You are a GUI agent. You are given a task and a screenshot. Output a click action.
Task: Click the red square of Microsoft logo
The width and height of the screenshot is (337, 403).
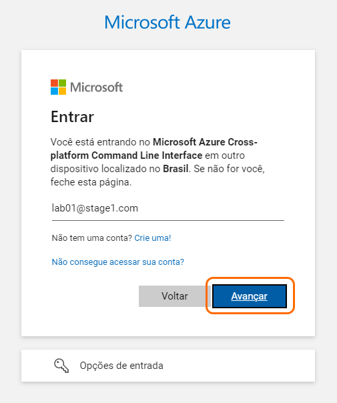click(54, 83)
